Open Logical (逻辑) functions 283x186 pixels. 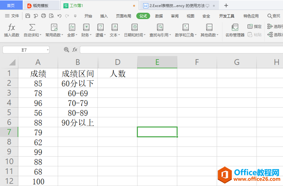(x=100, y=30)
